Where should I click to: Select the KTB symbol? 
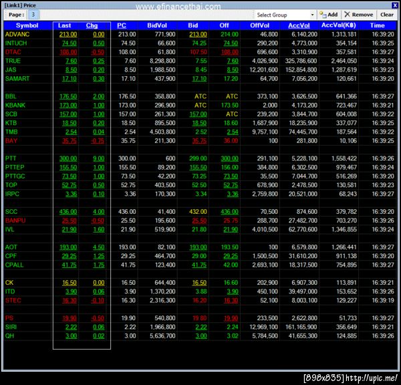11,123
